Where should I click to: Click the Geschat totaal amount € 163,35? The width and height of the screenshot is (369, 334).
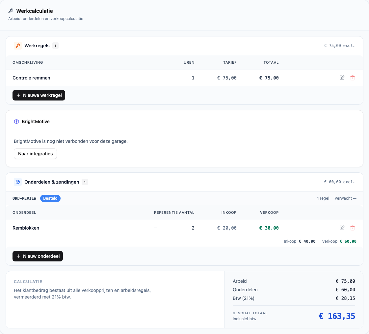pyautogui.click(x=337, y=316)
